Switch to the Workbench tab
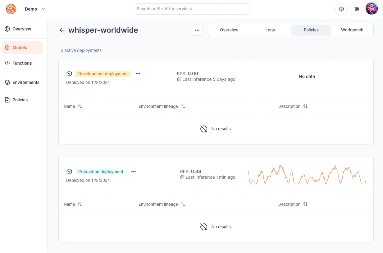This screenshot has width=383, height=253. click(x=352, y=30)
